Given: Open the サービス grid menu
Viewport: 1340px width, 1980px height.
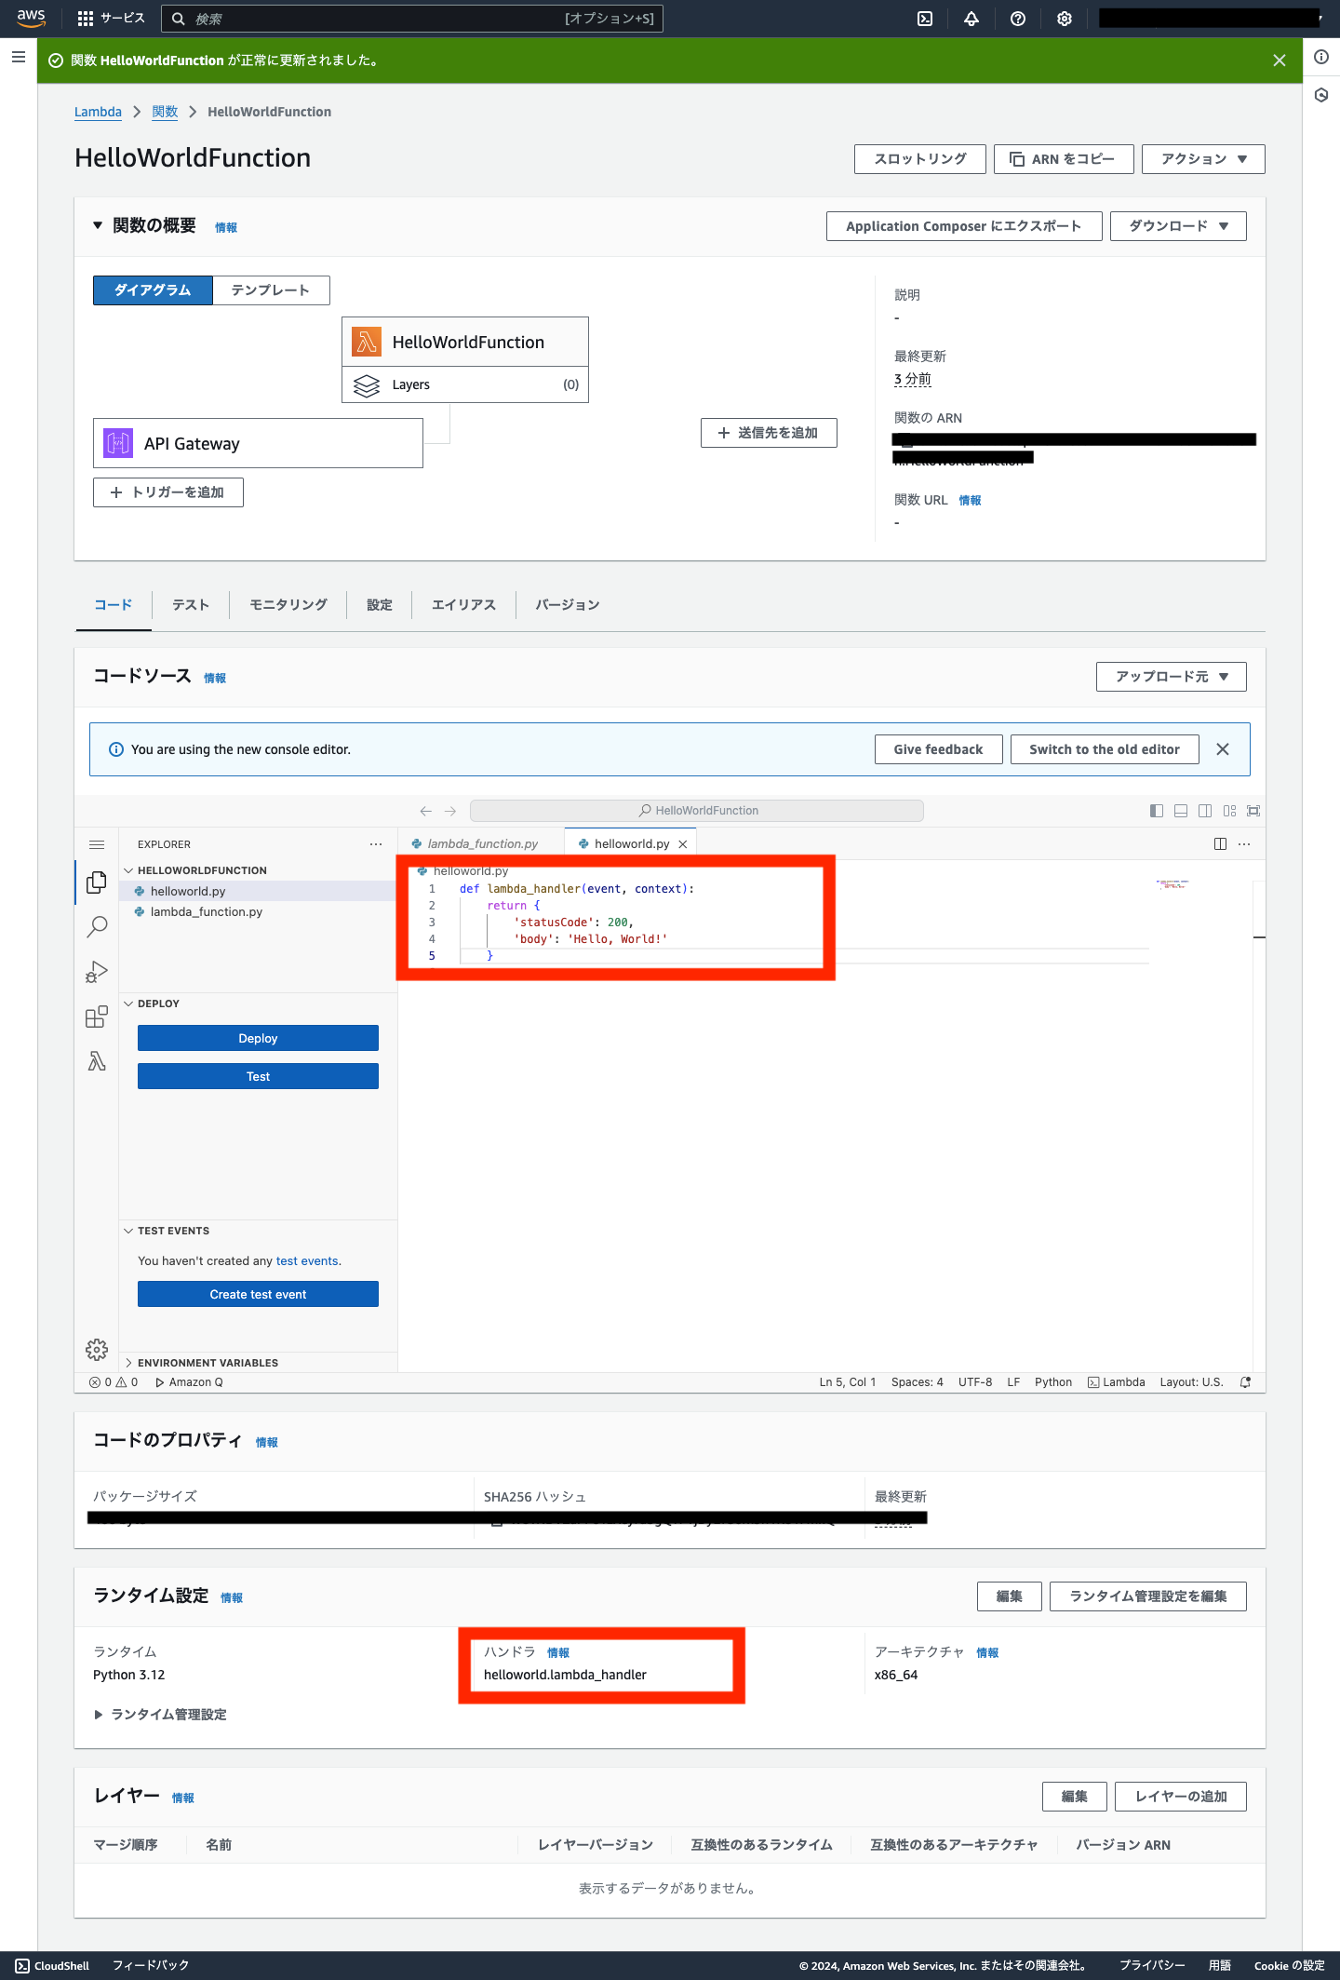Looking at the screenshot, I should pyautogui.click(x=111, y=19).
